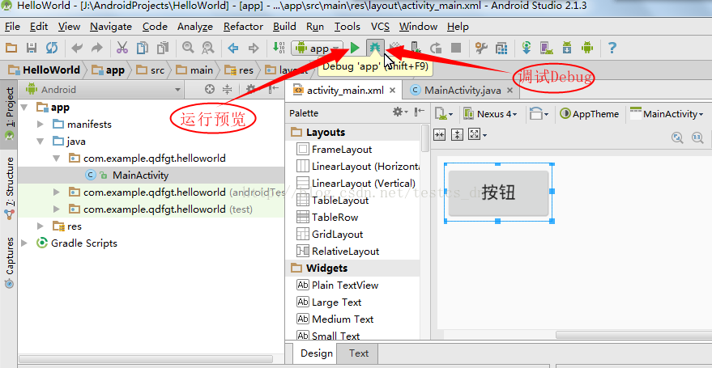This screenshot has height=368, width=712.
Task: Open the Analyze menu
Action: 194,27
